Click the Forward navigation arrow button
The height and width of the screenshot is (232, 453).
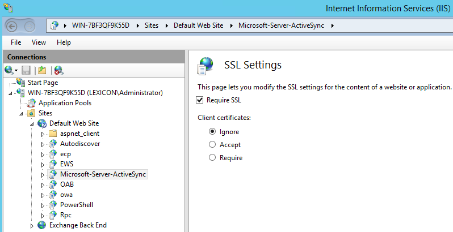point(30,27)
